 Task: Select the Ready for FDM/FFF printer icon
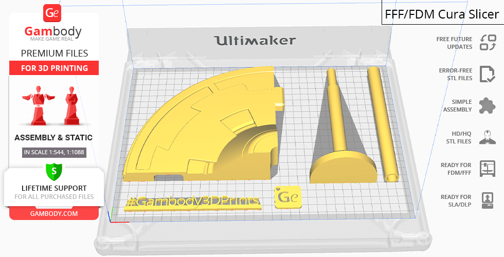coord(487,169)
